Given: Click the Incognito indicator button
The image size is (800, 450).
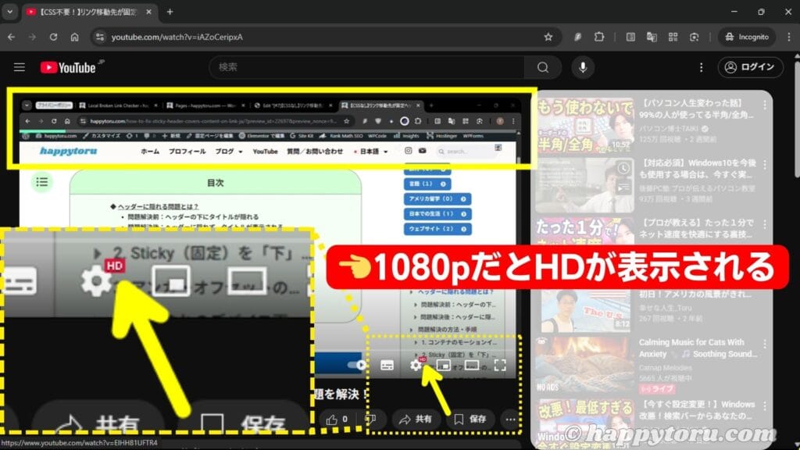Looking at the screenshot, I should 747,37.
